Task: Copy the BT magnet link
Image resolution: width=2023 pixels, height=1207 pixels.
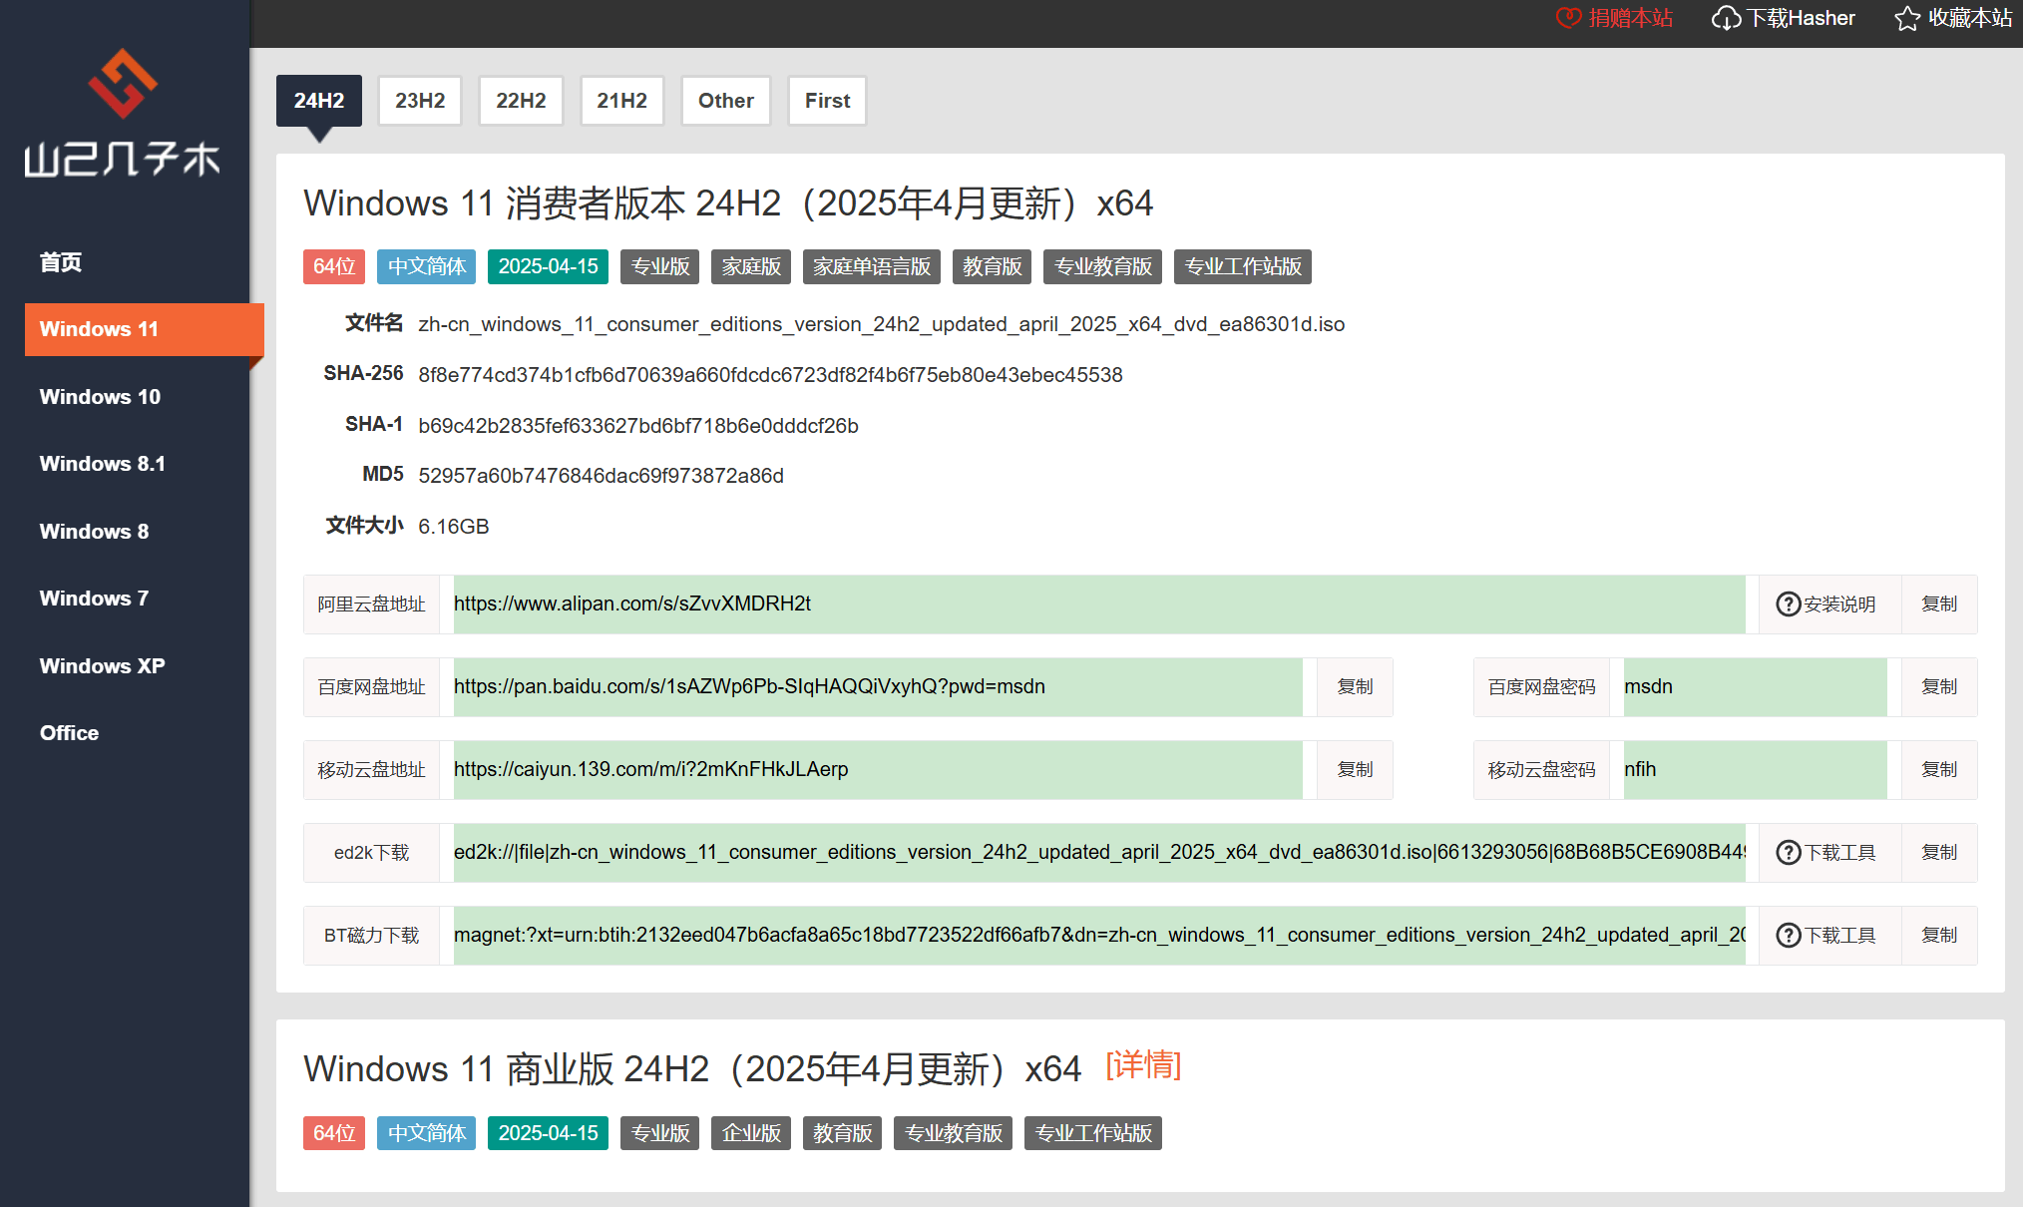Action: 1939,935
